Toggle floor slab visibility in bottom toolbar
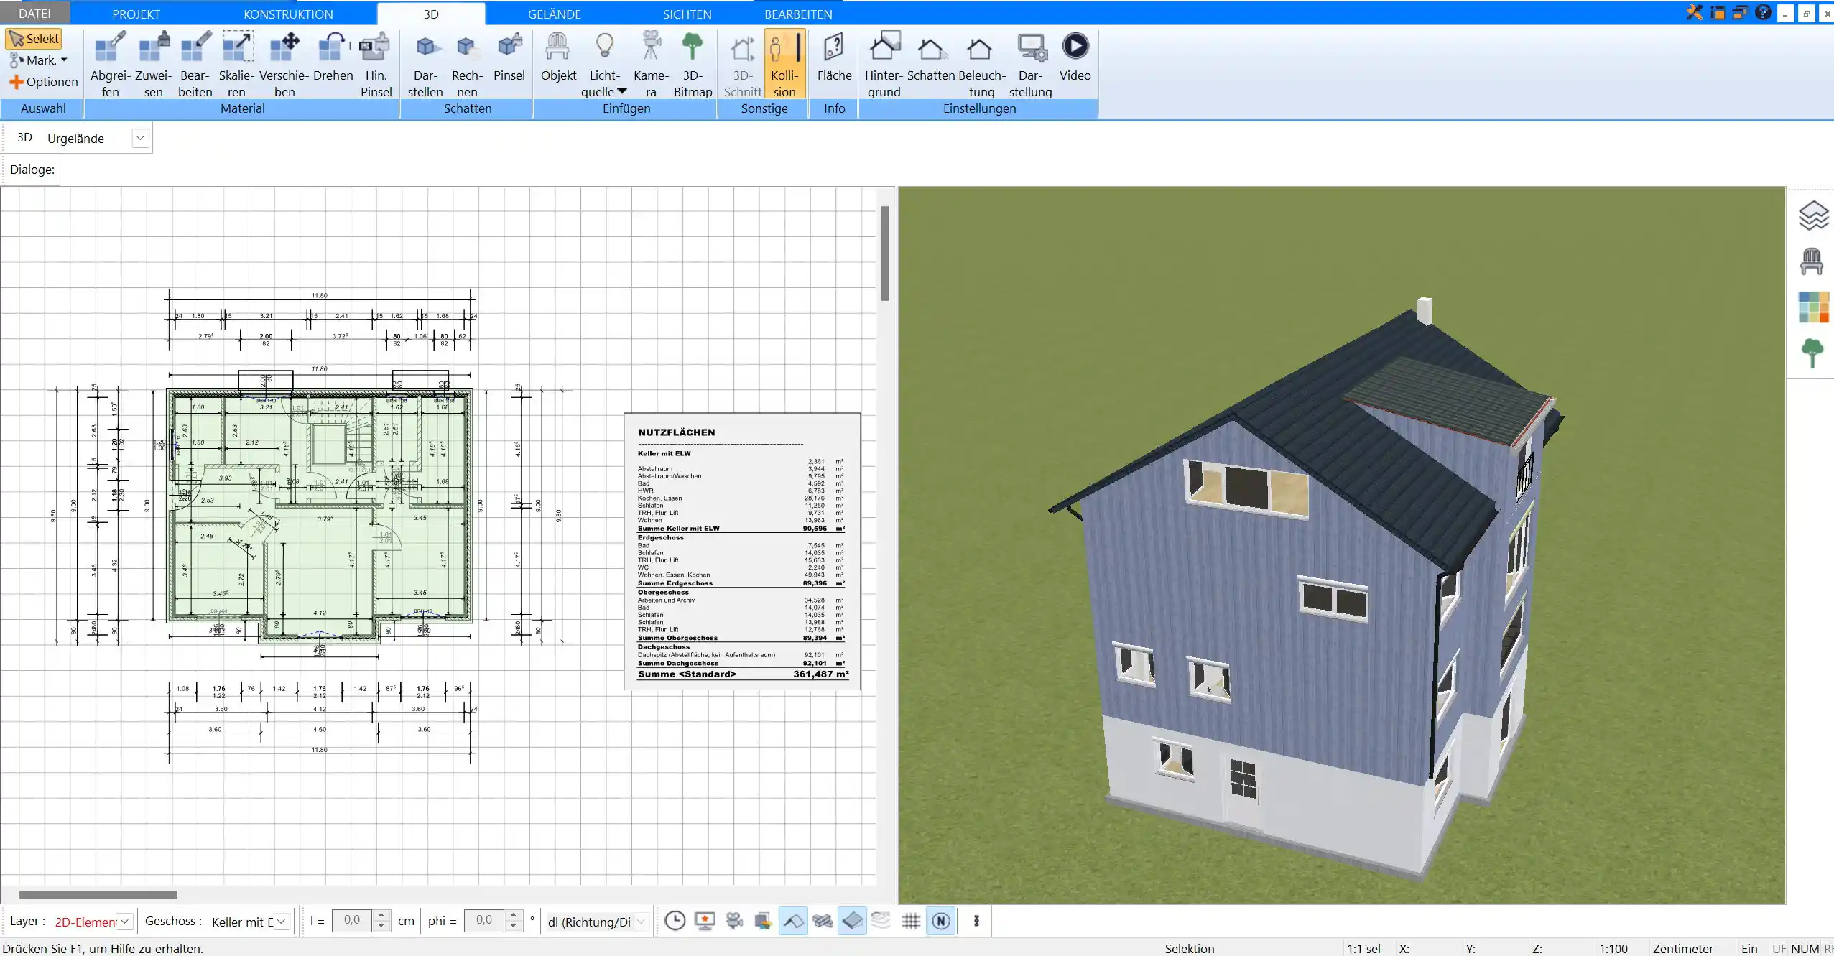 pyautogui.click(x=852, y=921)
